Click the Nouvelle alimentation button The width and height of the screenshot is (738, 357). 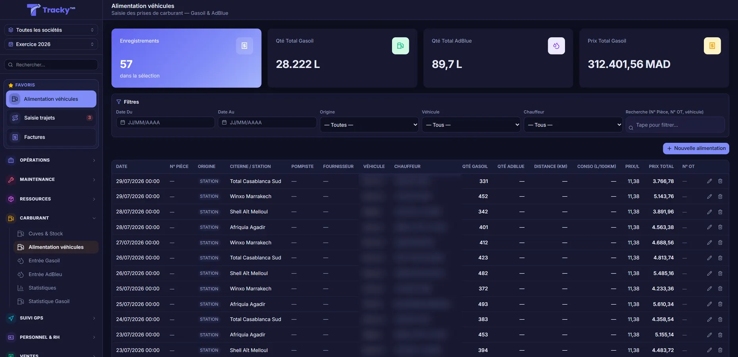(x=696, y=148)
